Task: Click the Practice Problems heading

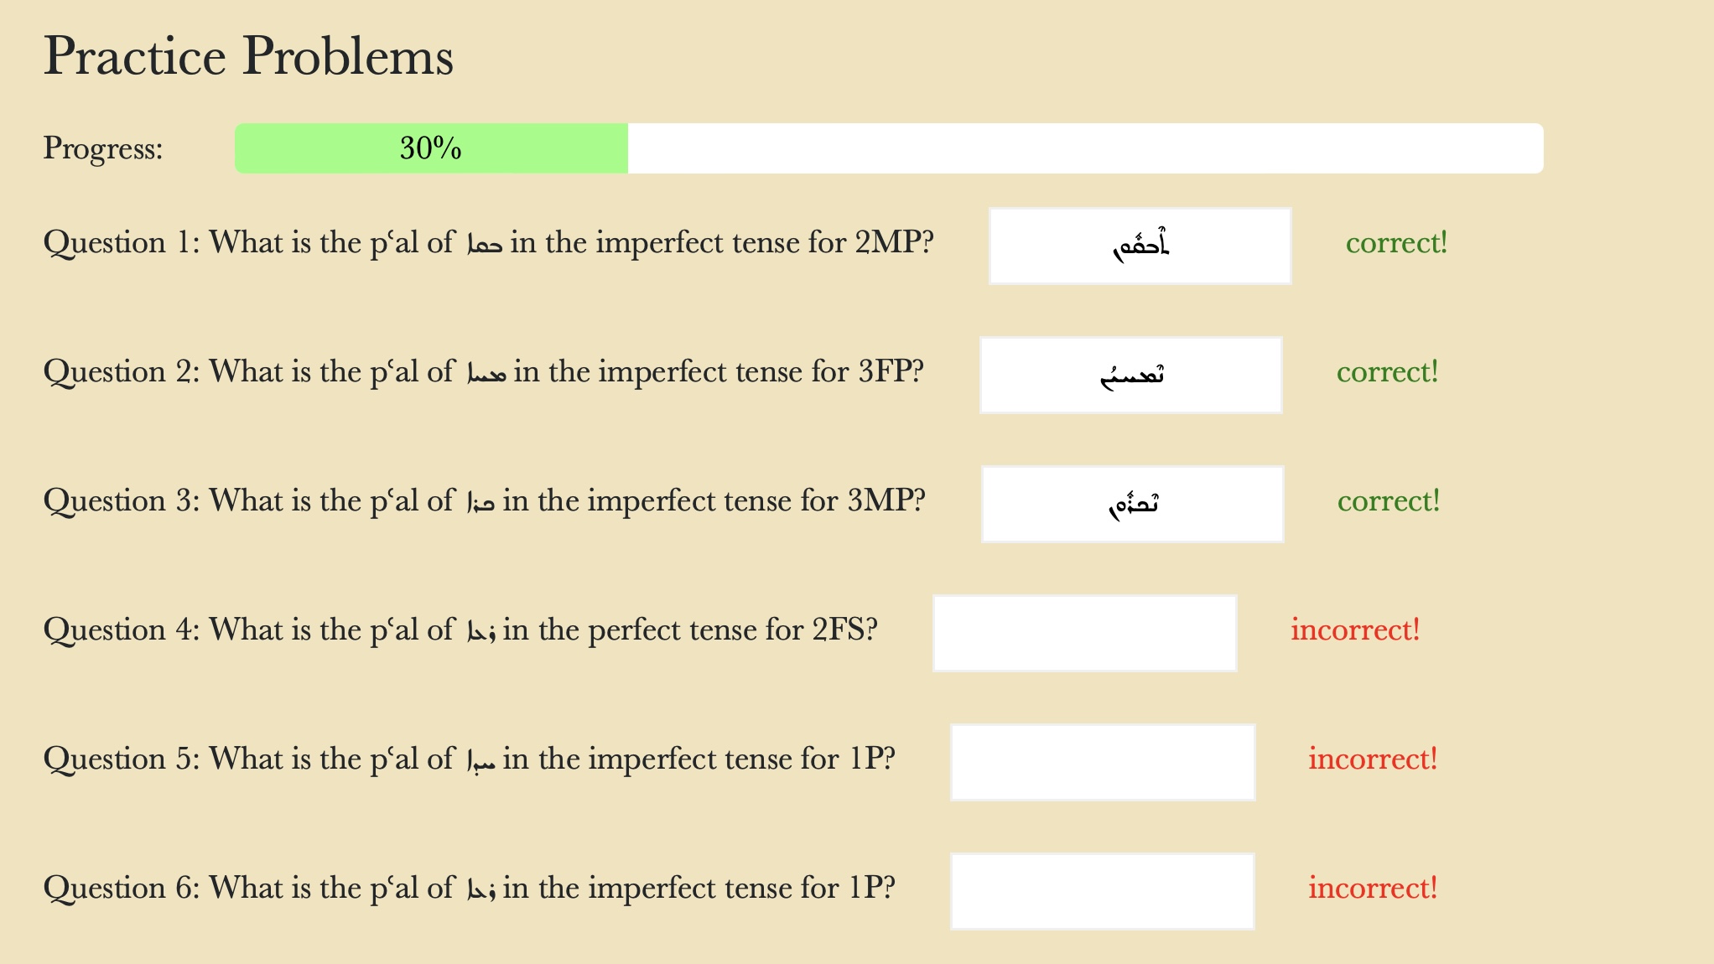Action: (249, 57)
